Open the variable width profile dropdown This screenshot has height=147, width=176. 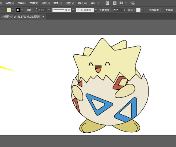click(x=72, y=10)
